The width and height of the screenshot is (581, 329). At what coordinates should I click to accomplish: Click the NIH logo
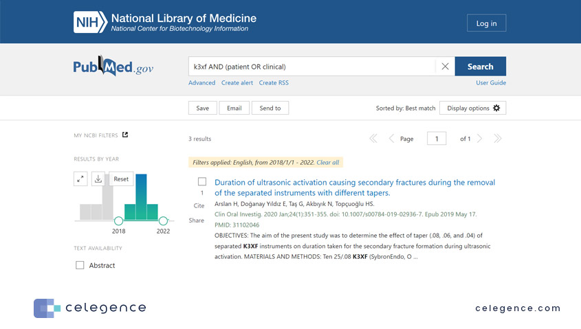[90, 22]
